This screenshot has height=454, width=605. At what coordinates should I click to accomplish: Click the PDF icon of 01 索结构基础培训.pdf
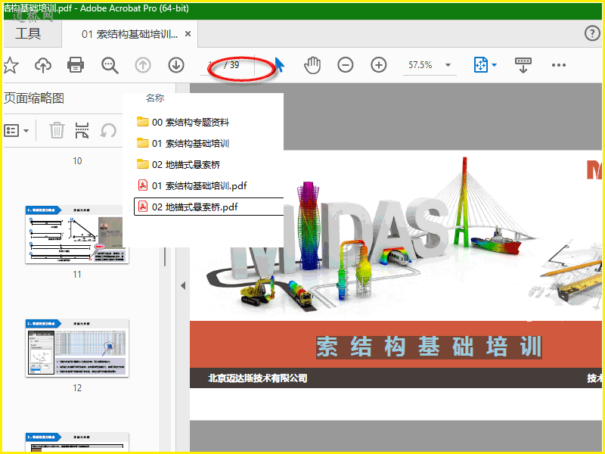tap(143, 185)
